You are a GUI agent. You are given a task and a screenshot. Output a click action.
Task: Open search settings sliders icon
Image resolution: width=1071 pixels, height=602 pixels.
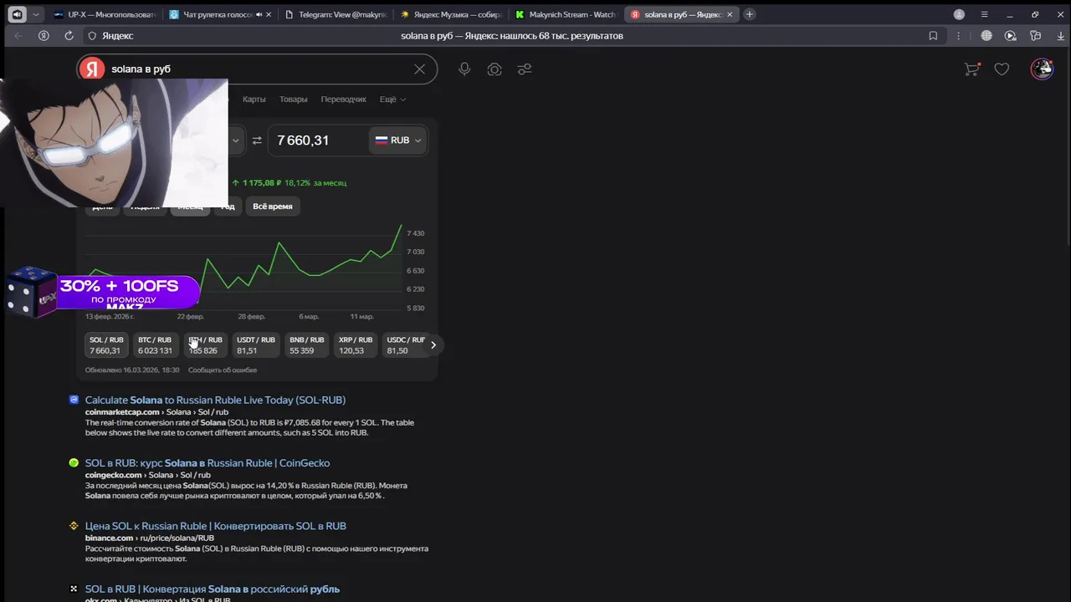tap(525, 69)
